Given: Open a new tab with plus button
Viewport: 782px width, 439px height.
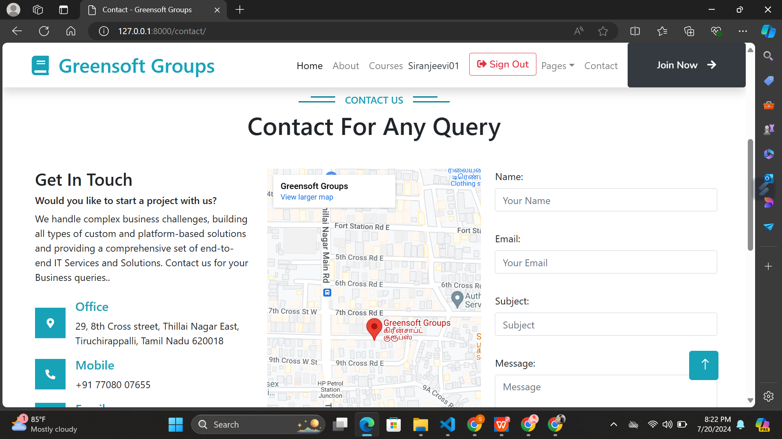Looking at the screenshot, I should point(240,10).
